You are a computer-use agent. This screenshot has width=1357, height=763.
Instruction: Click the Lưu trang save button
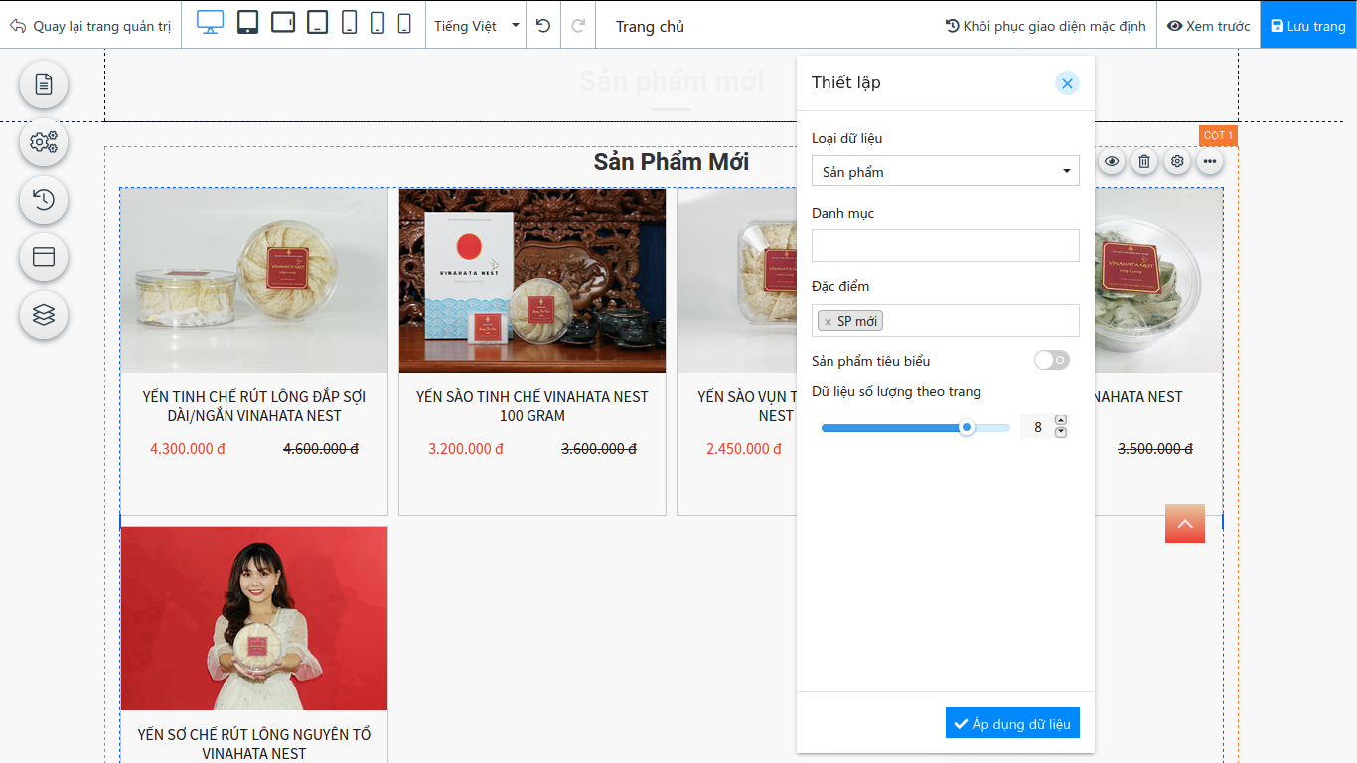(1308, 26)
